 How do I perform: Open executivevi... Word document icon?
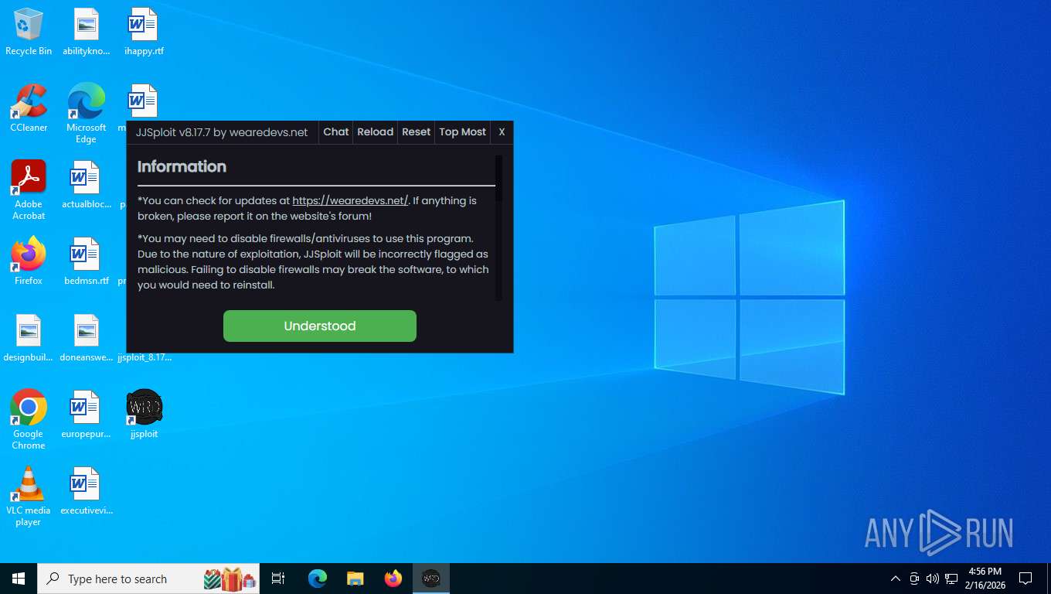point(86,491)
